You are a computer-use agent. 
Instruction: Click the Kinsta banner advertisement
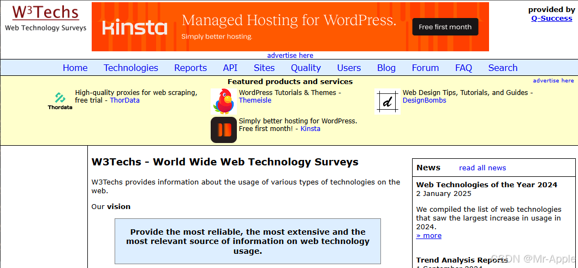pos(290,27)
